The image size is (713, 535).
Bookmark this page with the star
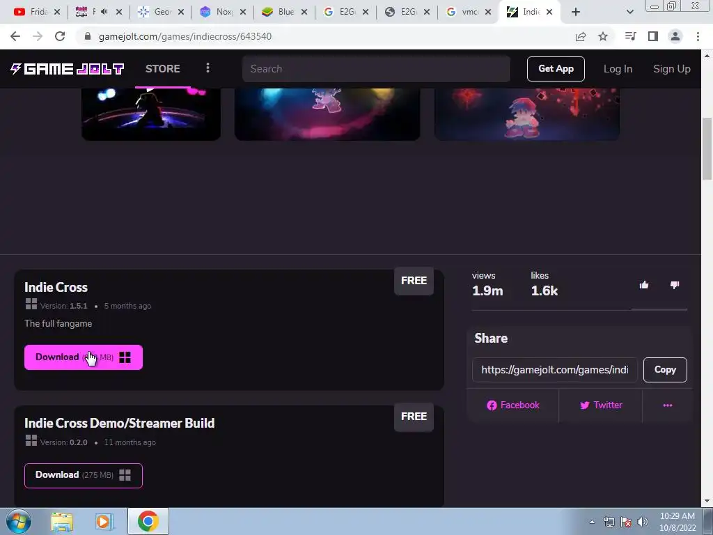click(x=603, y=36)
